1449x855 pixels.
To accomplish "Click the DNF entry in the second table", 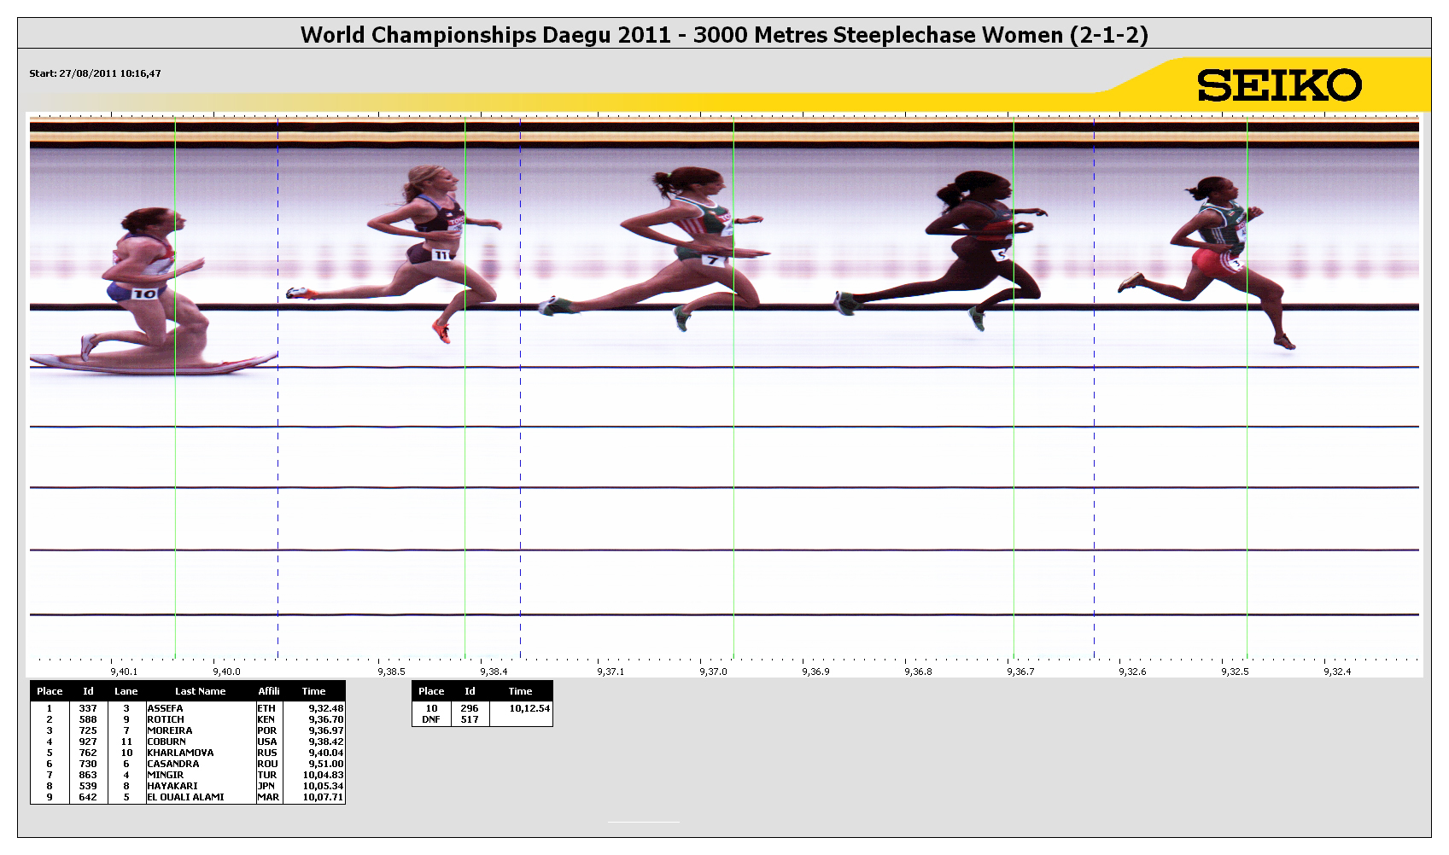I will [x=431, y=719].
